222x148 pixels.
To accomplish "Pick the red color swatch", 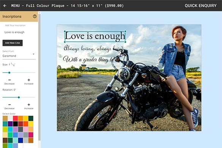I will 15,118.
